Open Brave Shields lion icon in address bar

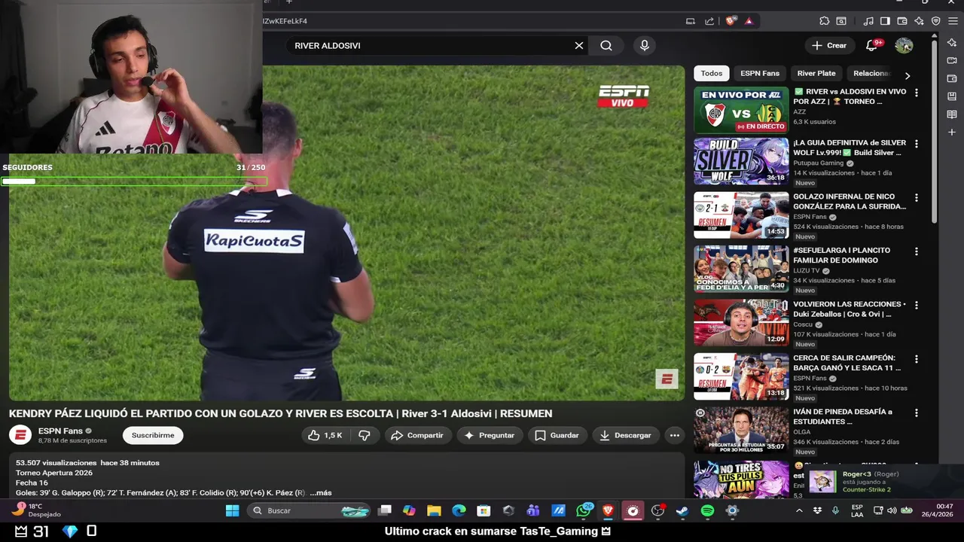pos(731,21)
